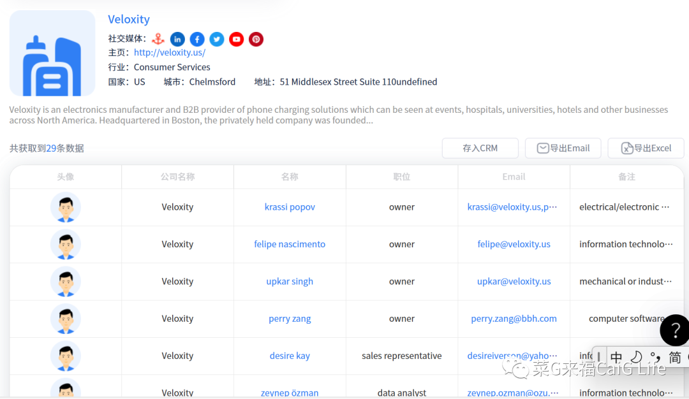Image resolution: width=689 pixels, height=399 pixels.
Task: Click the moon icon in IME toolbar
Action: 636,358
